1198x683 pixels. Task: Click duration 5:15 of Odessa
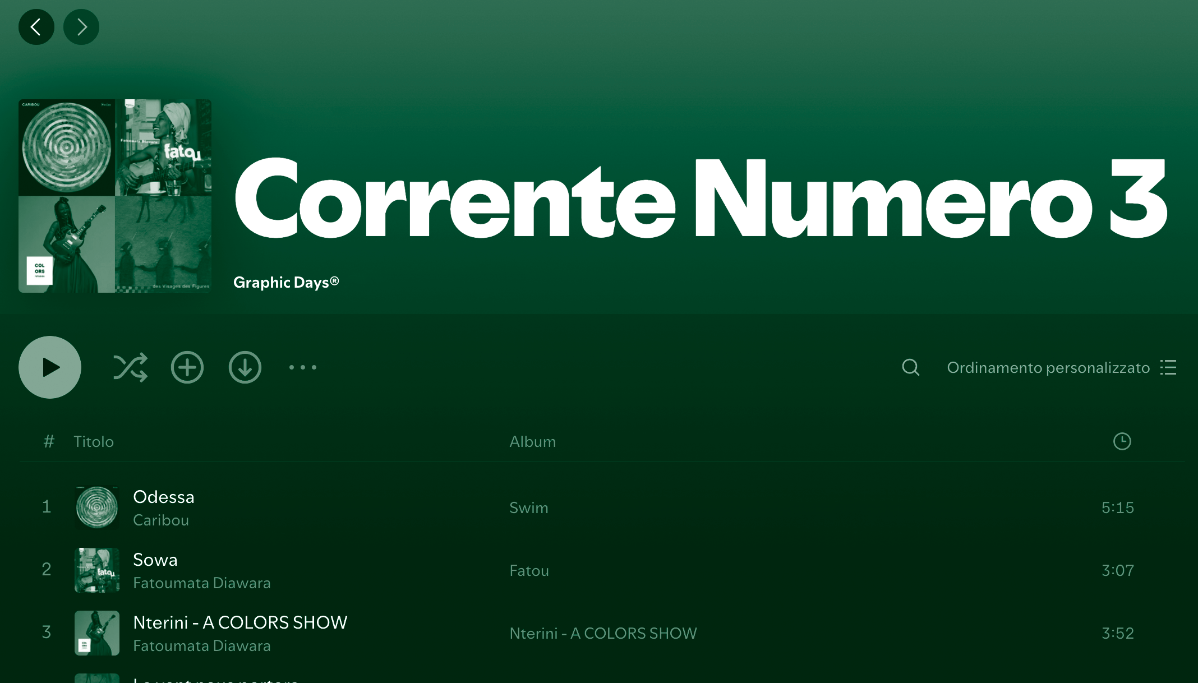point(1118,508)
